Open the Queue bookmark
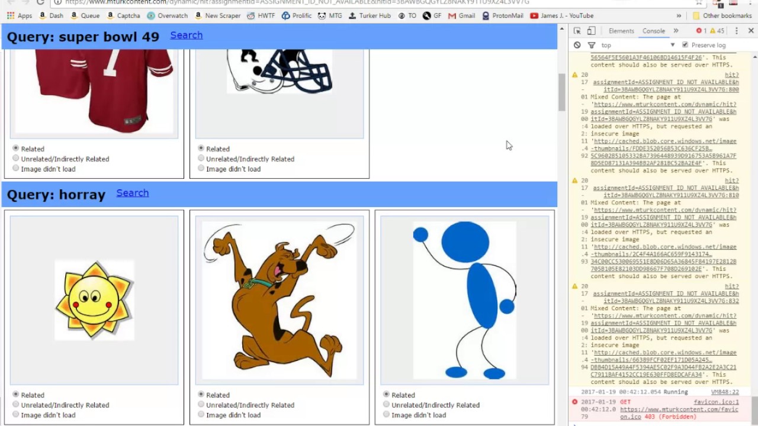Viewport: 758px width, 426px height. [85, 16]
